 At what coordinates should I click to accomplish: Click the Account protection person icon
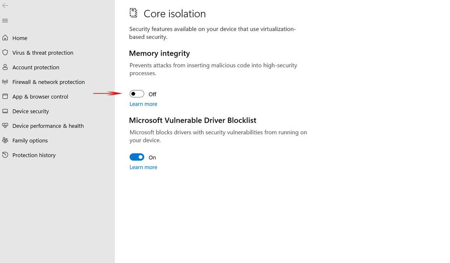tap(5, 67)
